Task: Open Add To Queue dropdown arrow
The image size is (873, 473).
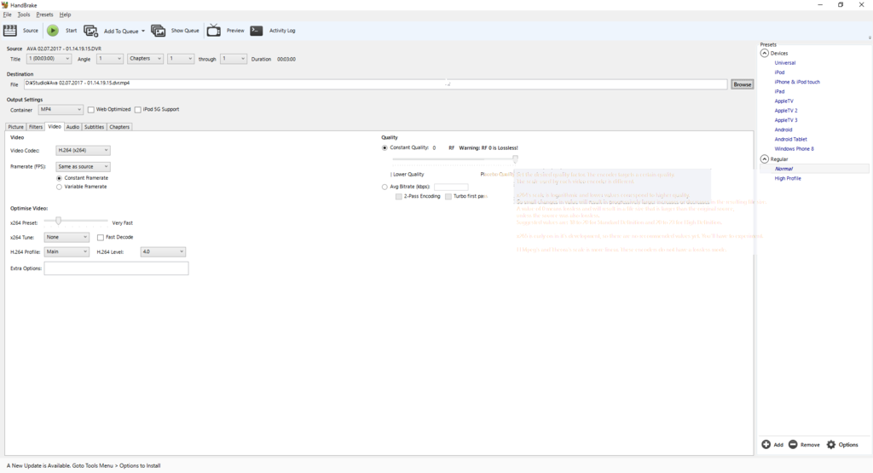Action: (143, 31)
